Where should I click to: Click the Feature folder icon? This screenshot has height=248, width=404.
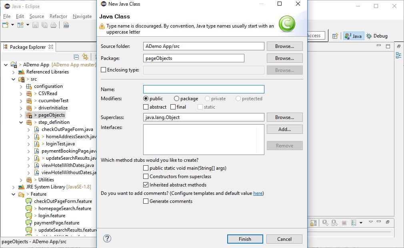tap(21, 194)
